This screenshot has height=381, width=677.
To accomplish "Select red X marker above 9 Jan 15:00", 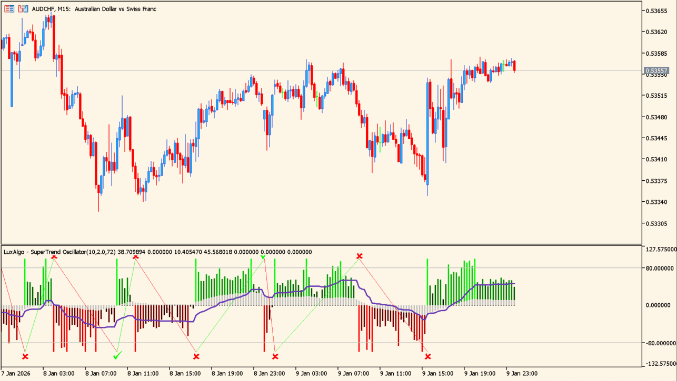I will [428, 356].
